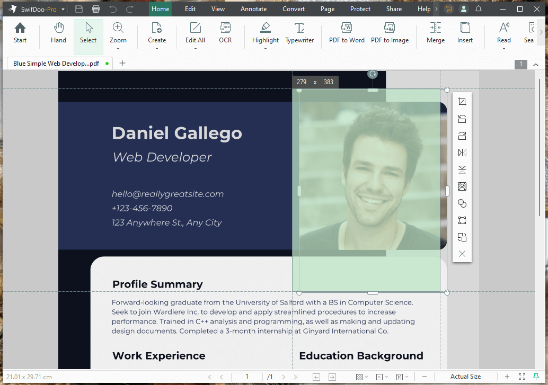Crop the selected photo
Image resolution: width=548 pixels, height=385 pixels.
462,102
